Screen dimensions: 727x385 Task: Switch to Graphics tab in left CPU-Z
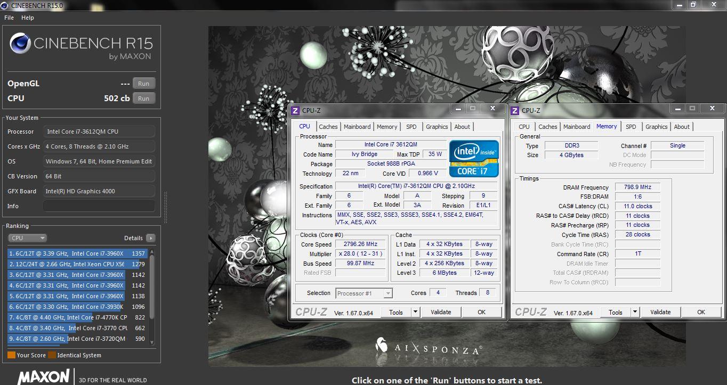(437, 127)
